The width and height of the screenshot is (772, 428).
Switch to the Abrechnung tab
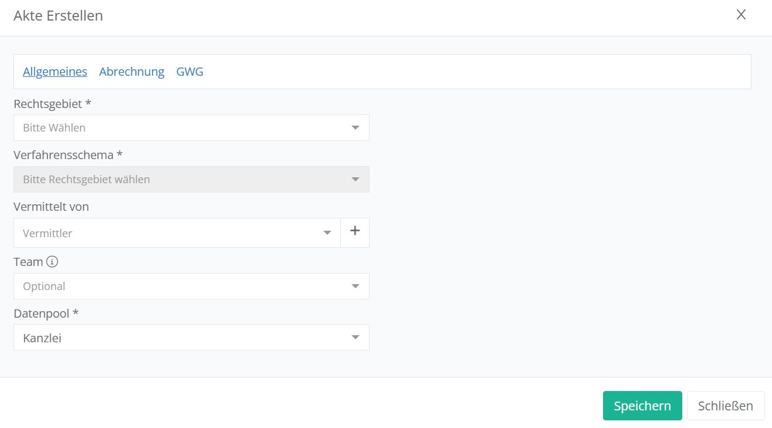[x=131, y=72]
